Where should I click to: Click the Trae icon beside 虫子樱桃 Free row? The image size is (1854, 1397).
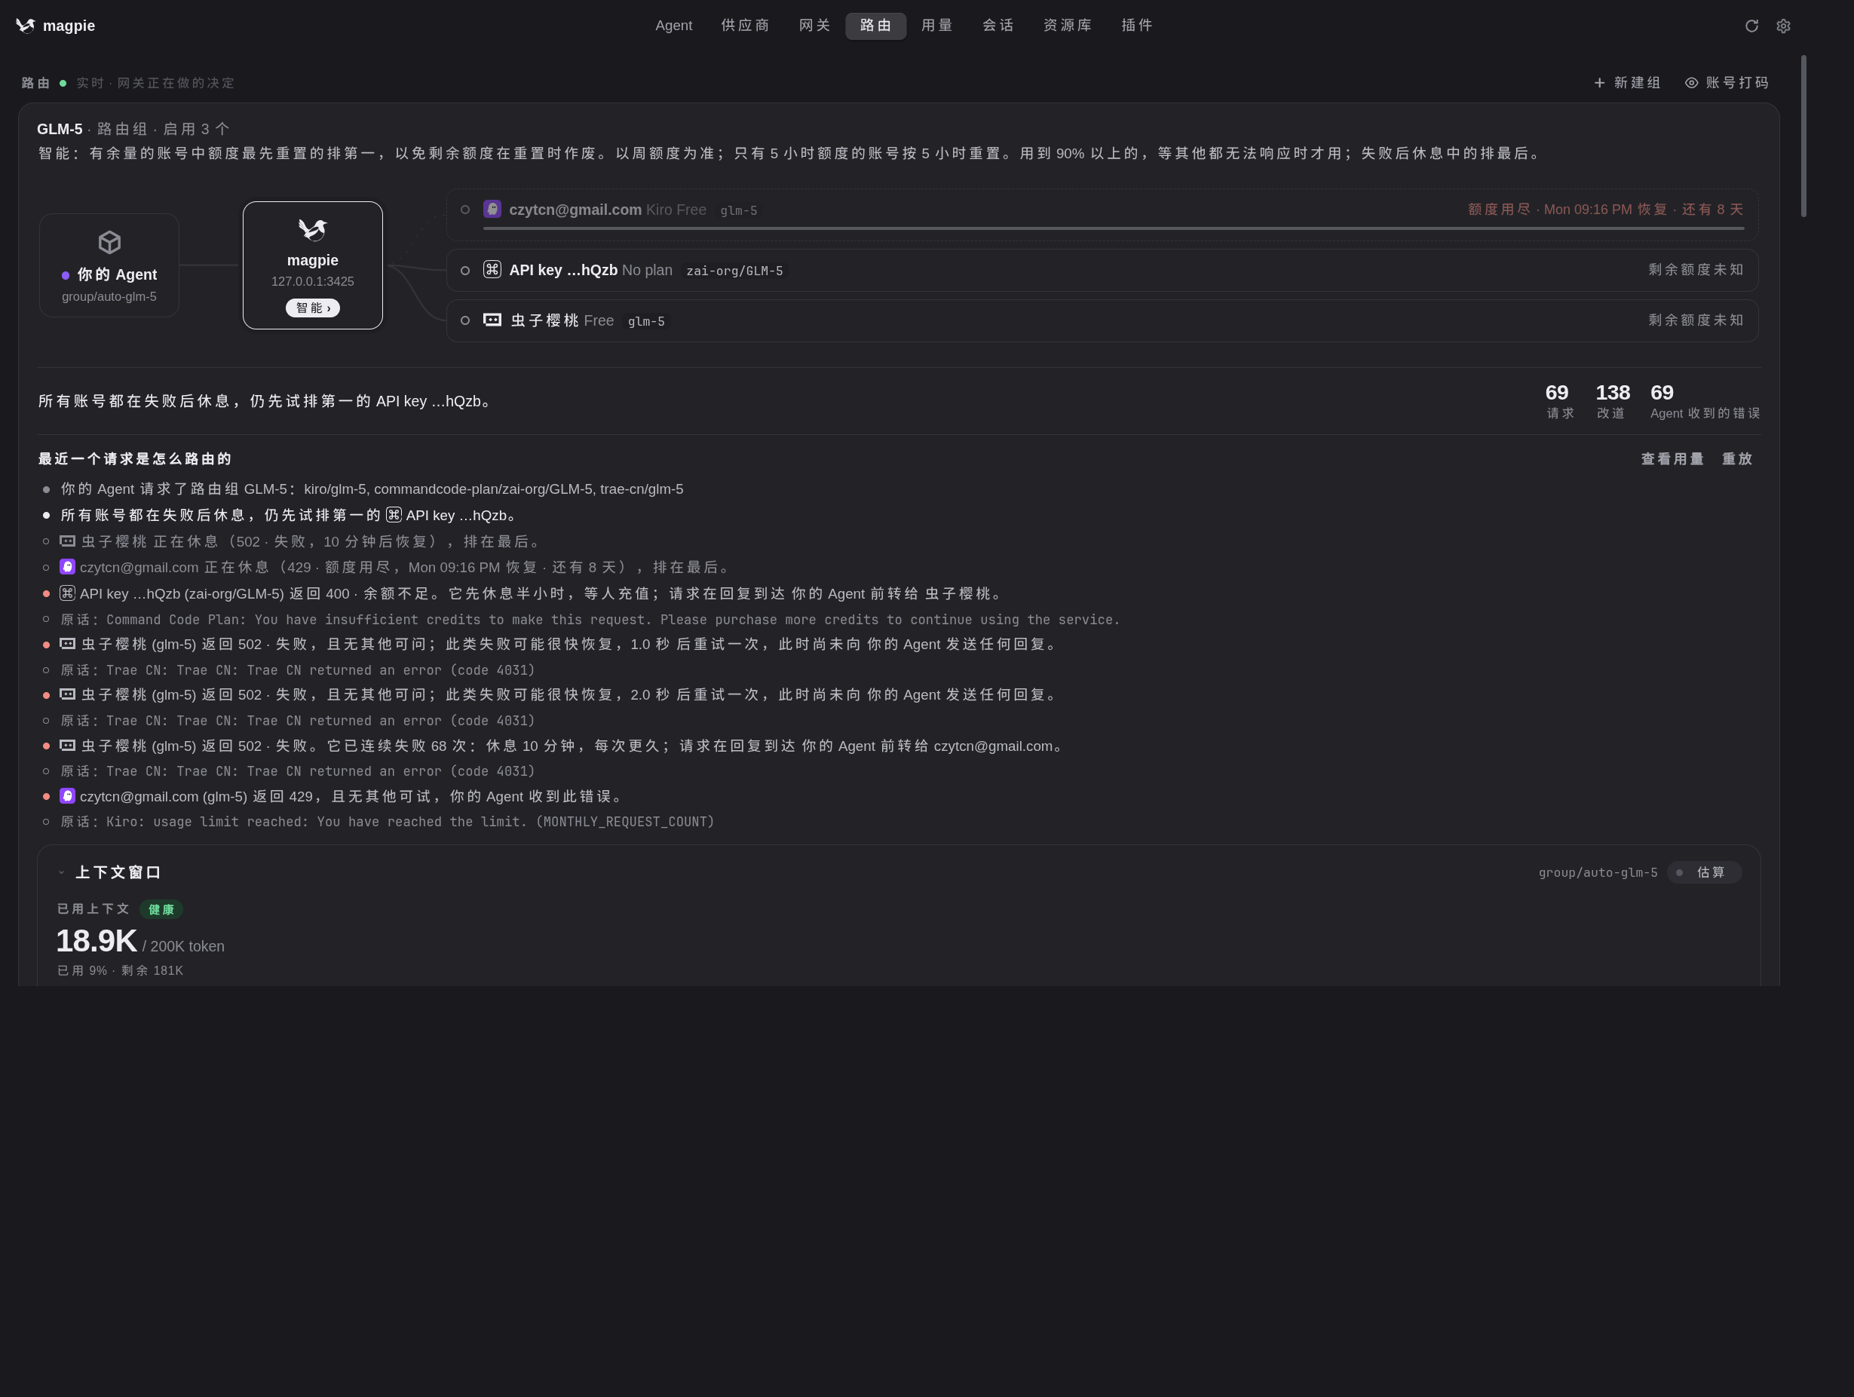click(492, 320)
